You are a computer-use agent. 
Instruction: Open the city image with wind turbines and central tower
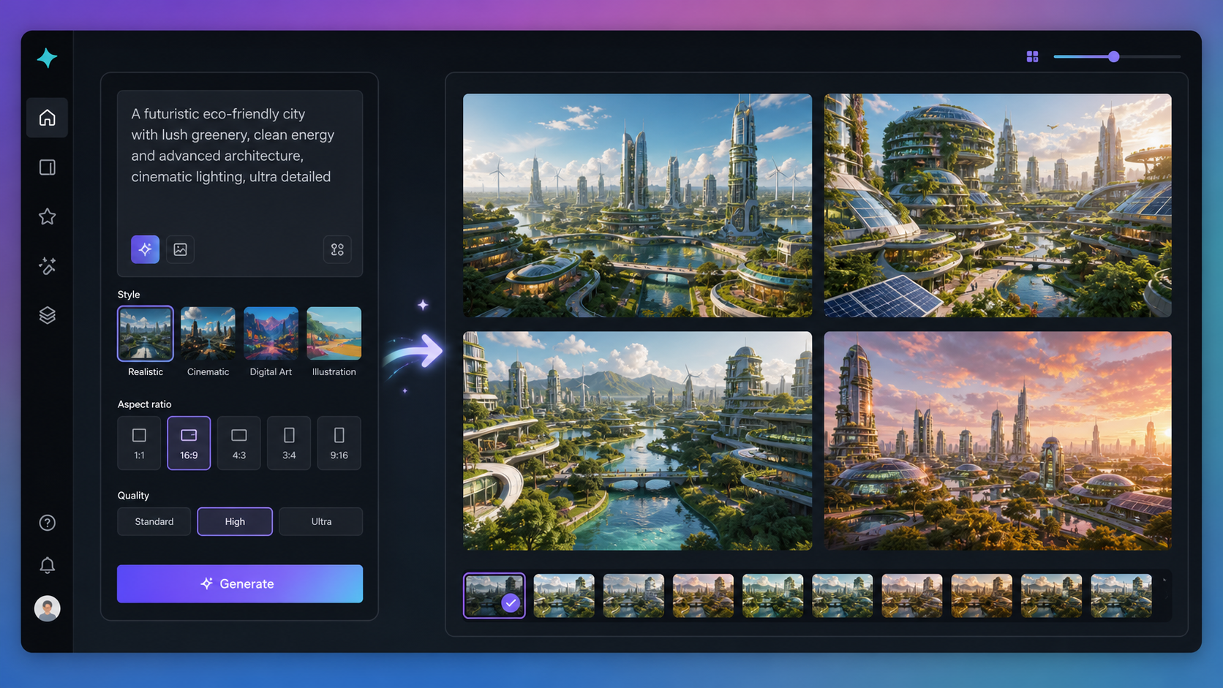click(637, 205)
